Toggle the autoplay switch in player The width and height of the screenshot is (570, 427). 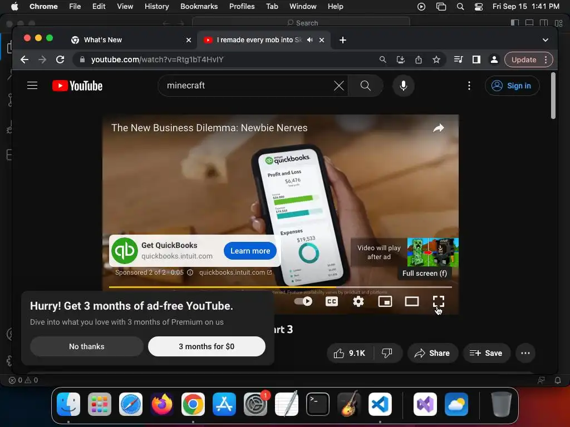pos(303,301)
